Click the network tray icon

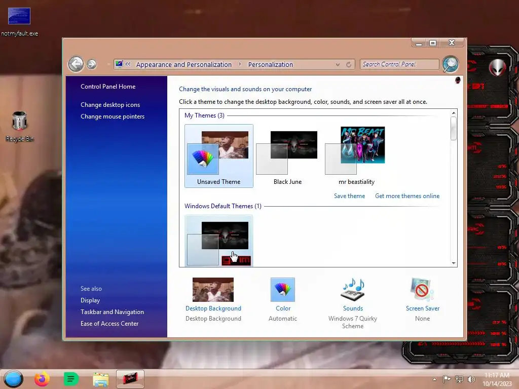point(459,379)
